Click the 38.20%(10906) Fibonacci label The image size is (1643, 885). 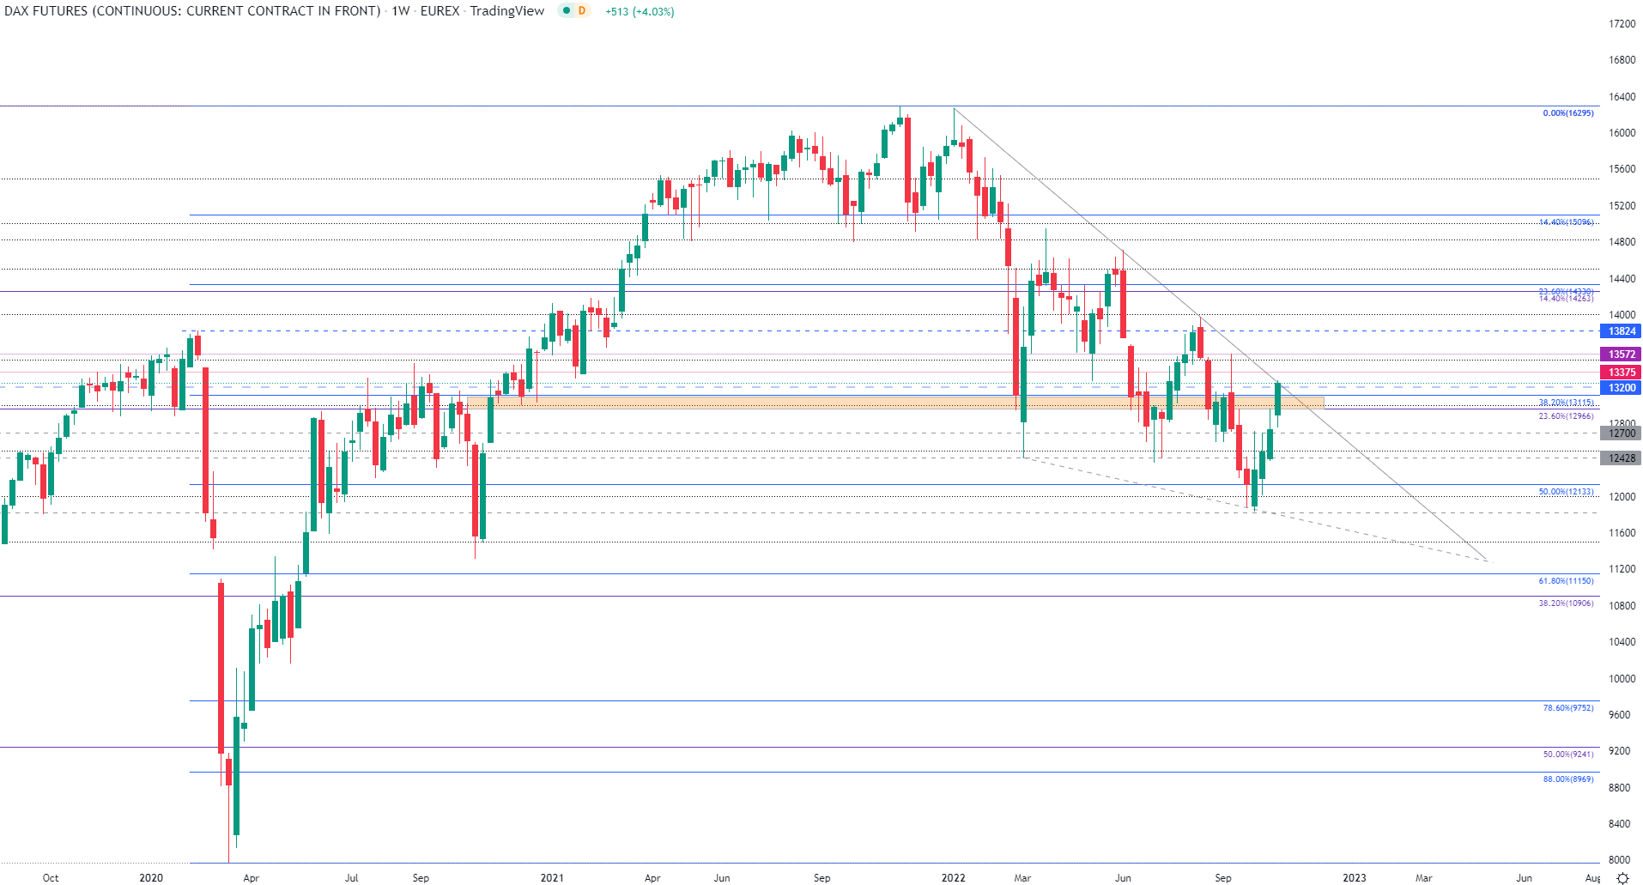point(1566,603)
